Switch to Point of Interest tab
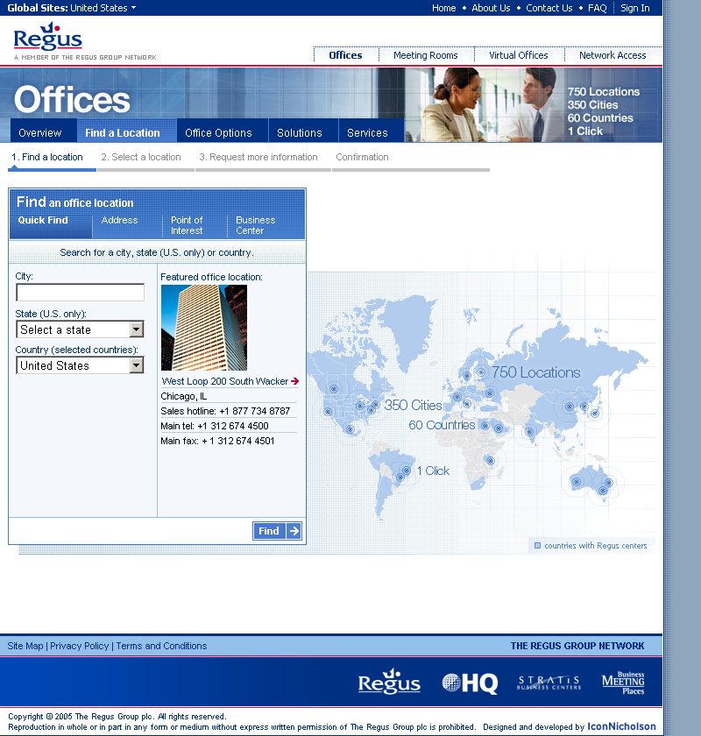701x736 pixels. tap(187, 225)
